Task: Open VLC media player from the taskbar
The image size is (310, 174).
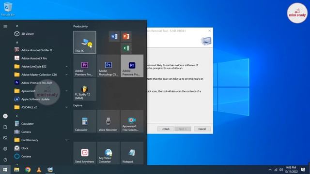Action: click(39, 170)
